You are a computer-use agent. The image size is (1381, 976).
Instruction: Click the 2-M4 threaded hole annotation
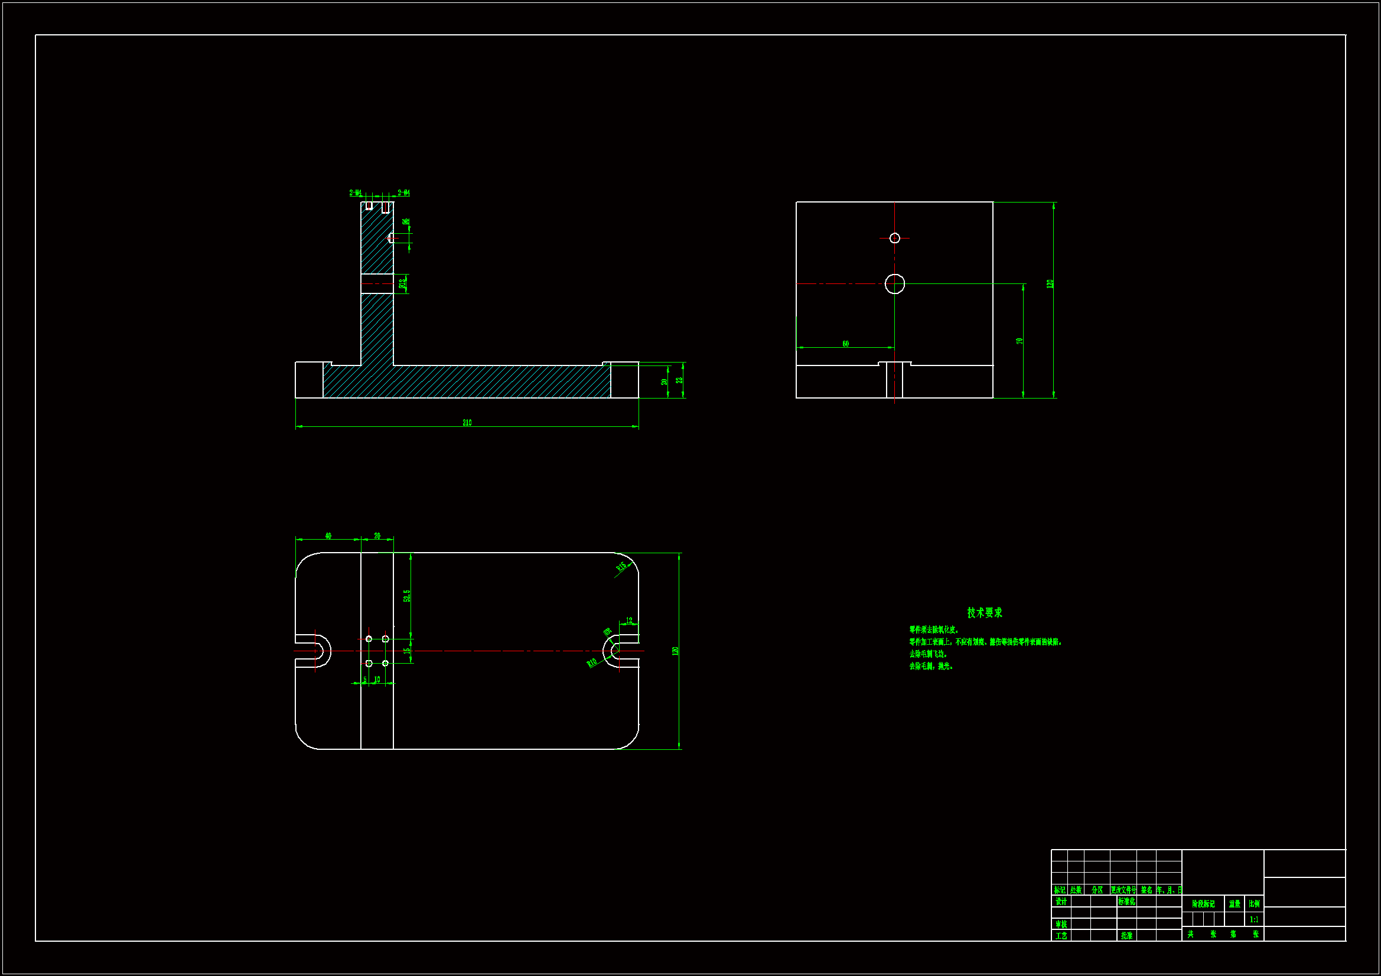356,193
